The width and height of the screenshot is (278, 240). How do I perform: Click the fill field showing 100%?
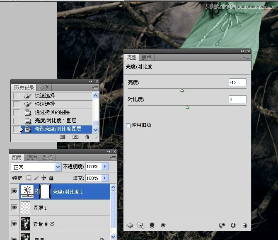[x=94, y=178]
